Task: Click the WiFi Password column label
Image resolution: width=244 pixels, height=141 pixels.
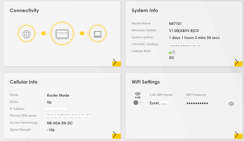Action: point(196,95)
